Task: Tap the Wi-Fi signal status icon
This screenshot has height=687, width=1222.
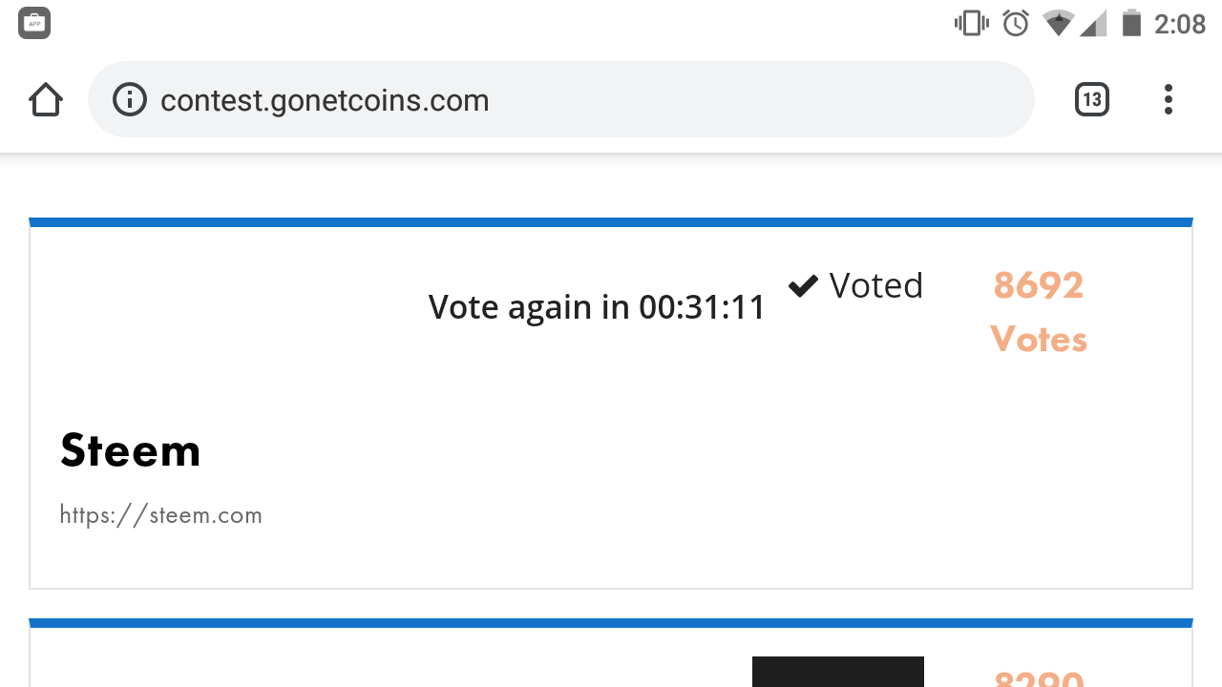Action: (1058, 23)
